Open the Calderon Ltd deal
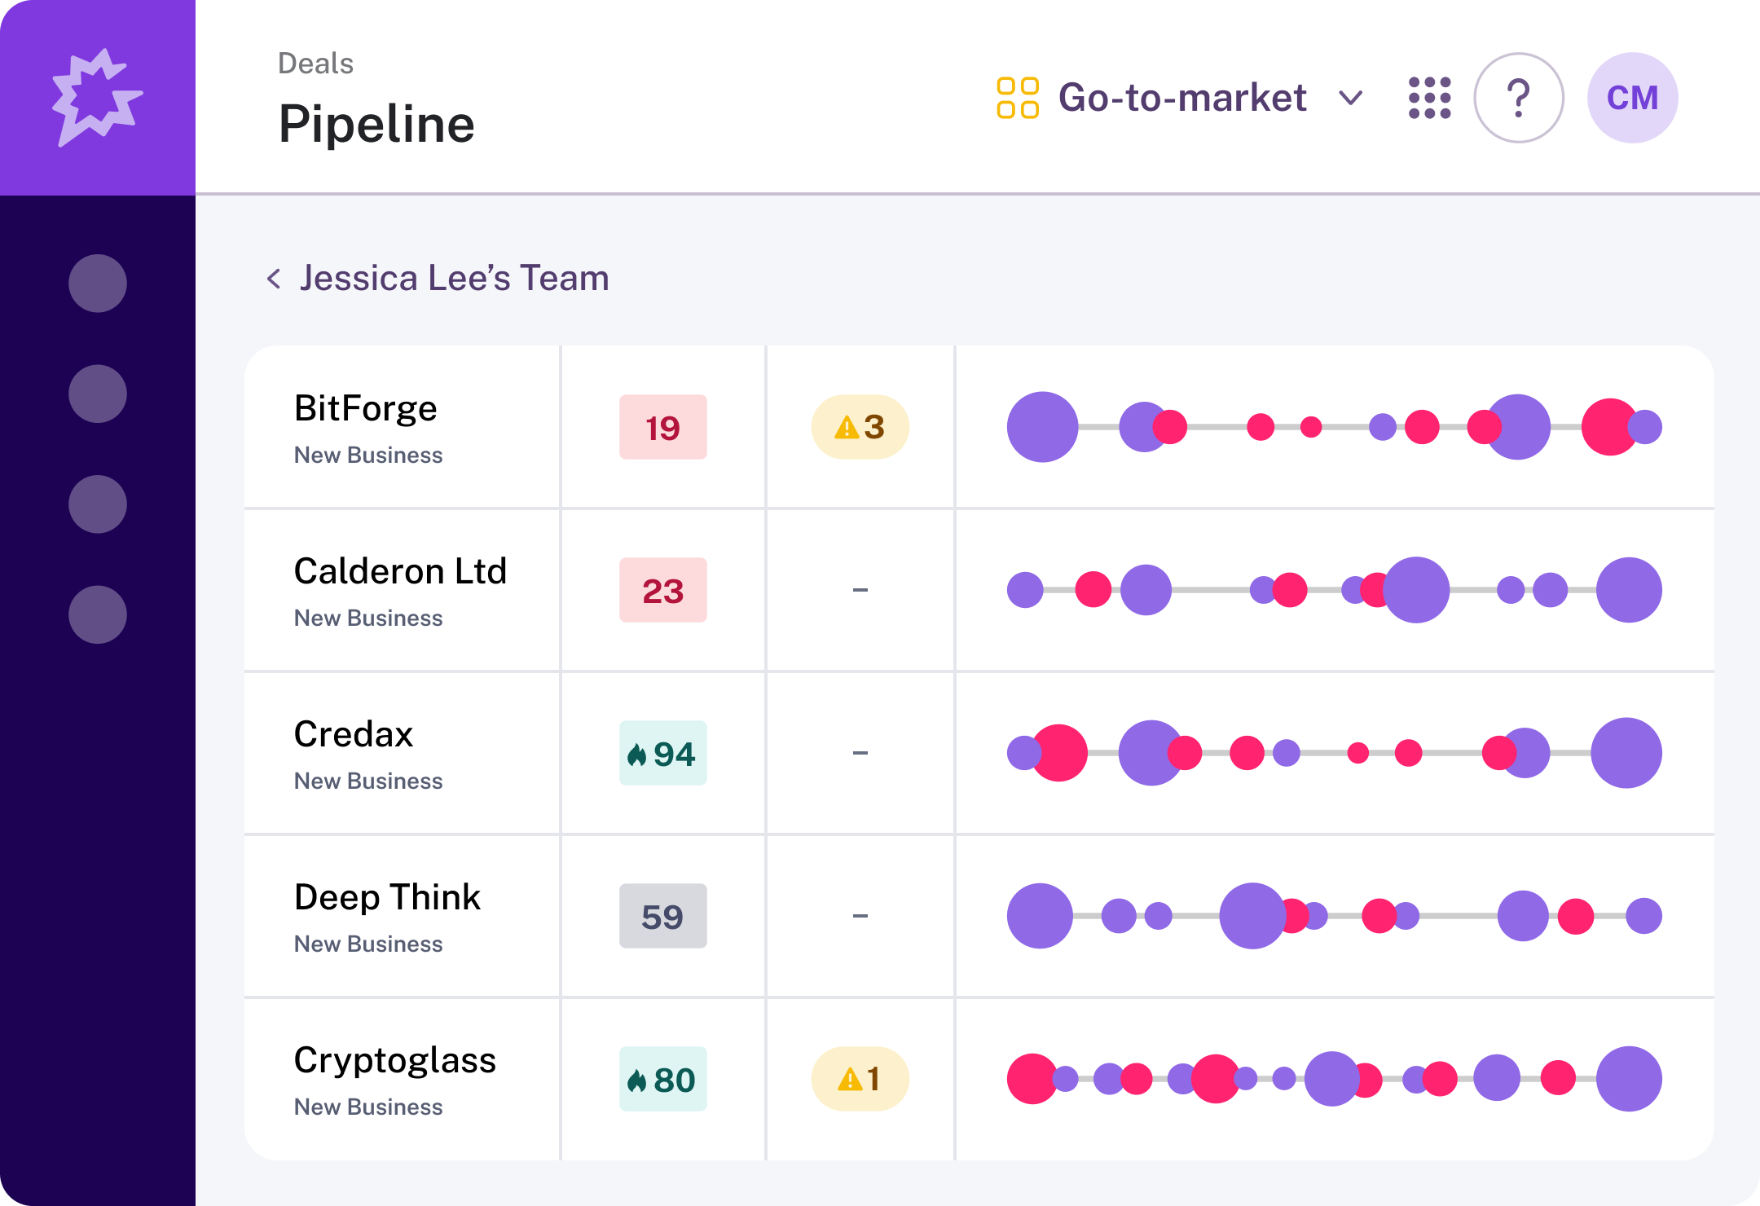 400,571
